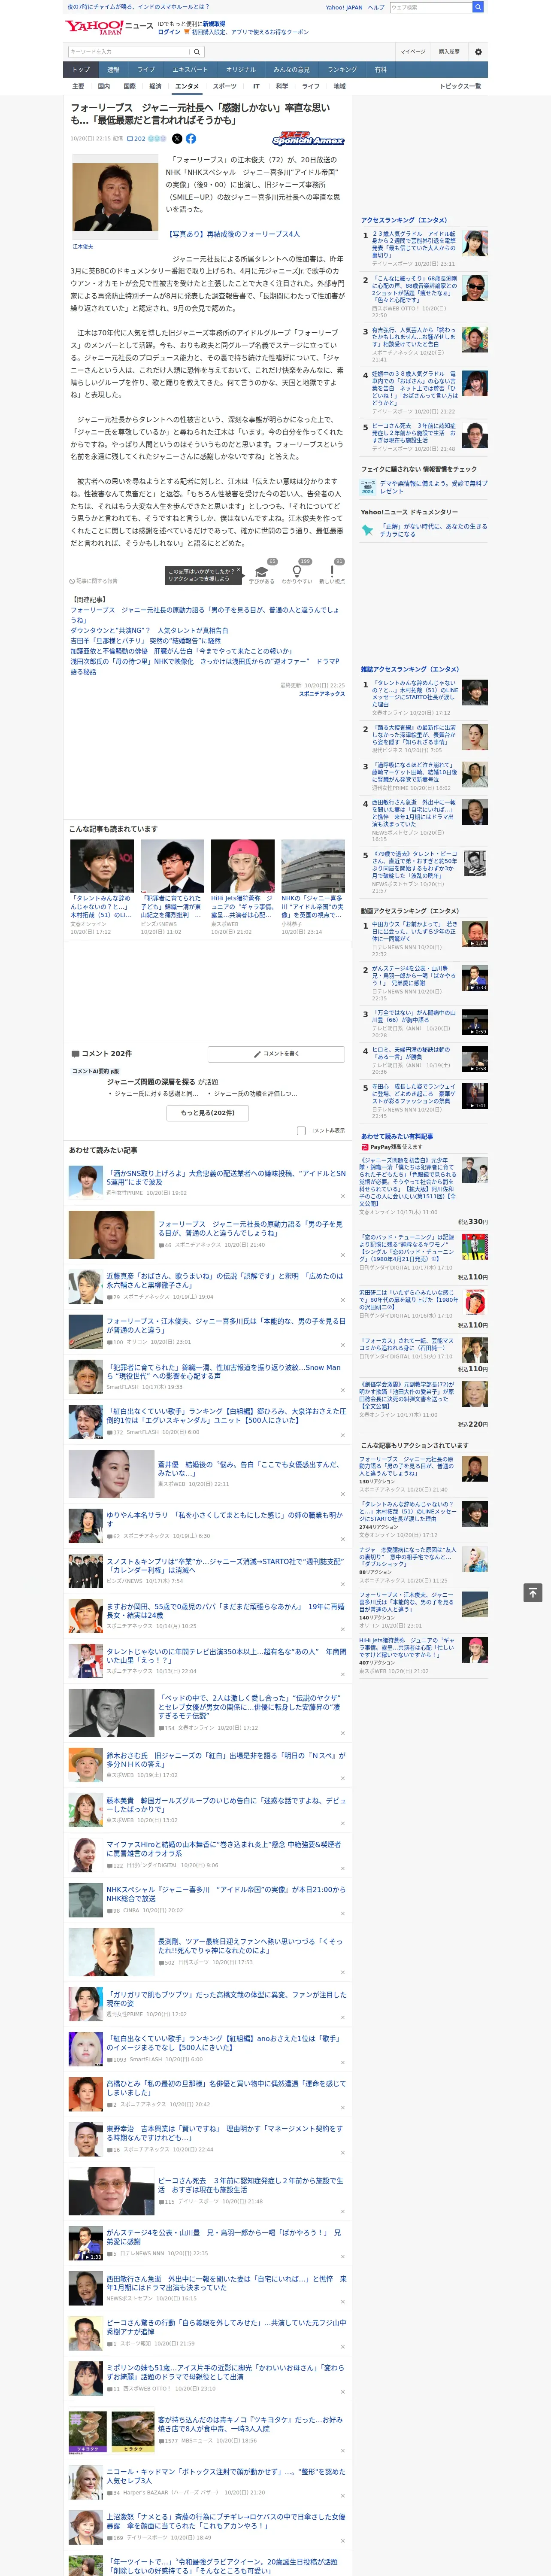
Task: Open デマや誤情報に備えよう レセント link
Action: pyautogui.click(x=433, y=487)
